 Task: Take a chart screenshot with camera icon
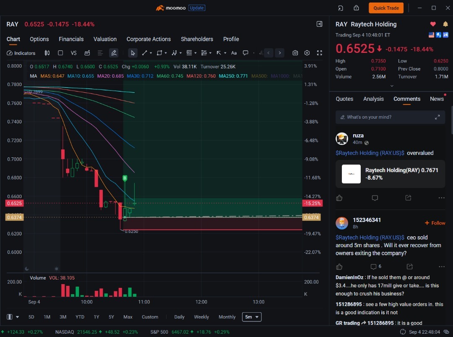pos(295,53)
